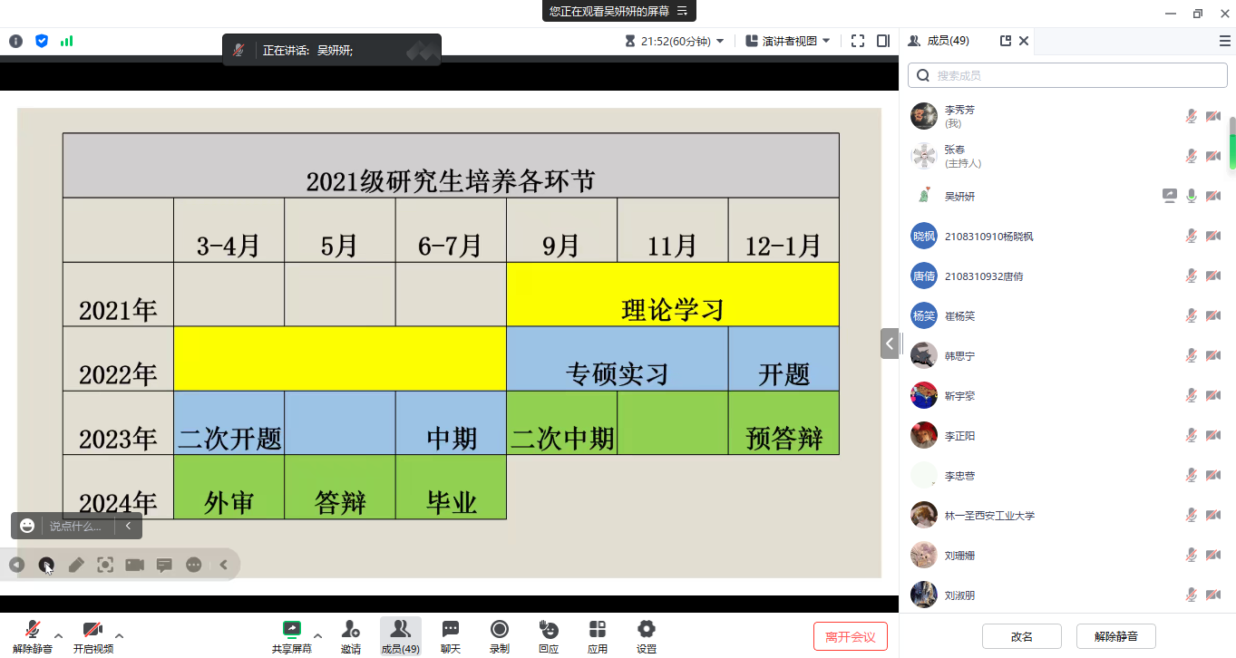The image size is (1236, 658).
Task: Open the 应用 (Apps) panel
Action: [x=597, y=635]
